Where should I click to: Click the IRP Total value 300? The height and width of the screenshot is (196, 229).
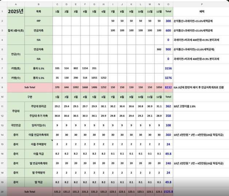tap(168, 21)
